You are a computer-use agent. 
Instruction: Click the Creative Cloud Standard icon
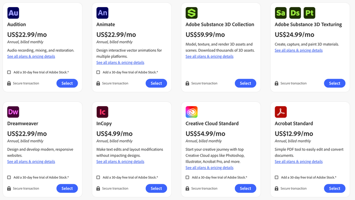point(192,112)
